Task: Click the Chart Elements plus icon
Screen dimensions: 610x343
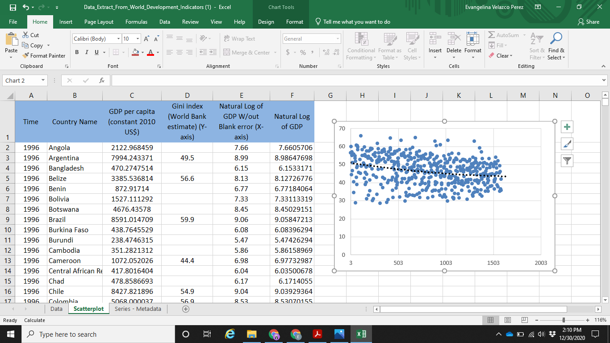Action: click(x=567, y=127)
